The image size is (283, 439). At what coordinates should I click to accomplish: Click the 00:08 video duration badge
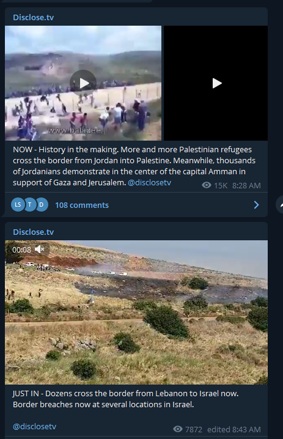click(21, 249)
